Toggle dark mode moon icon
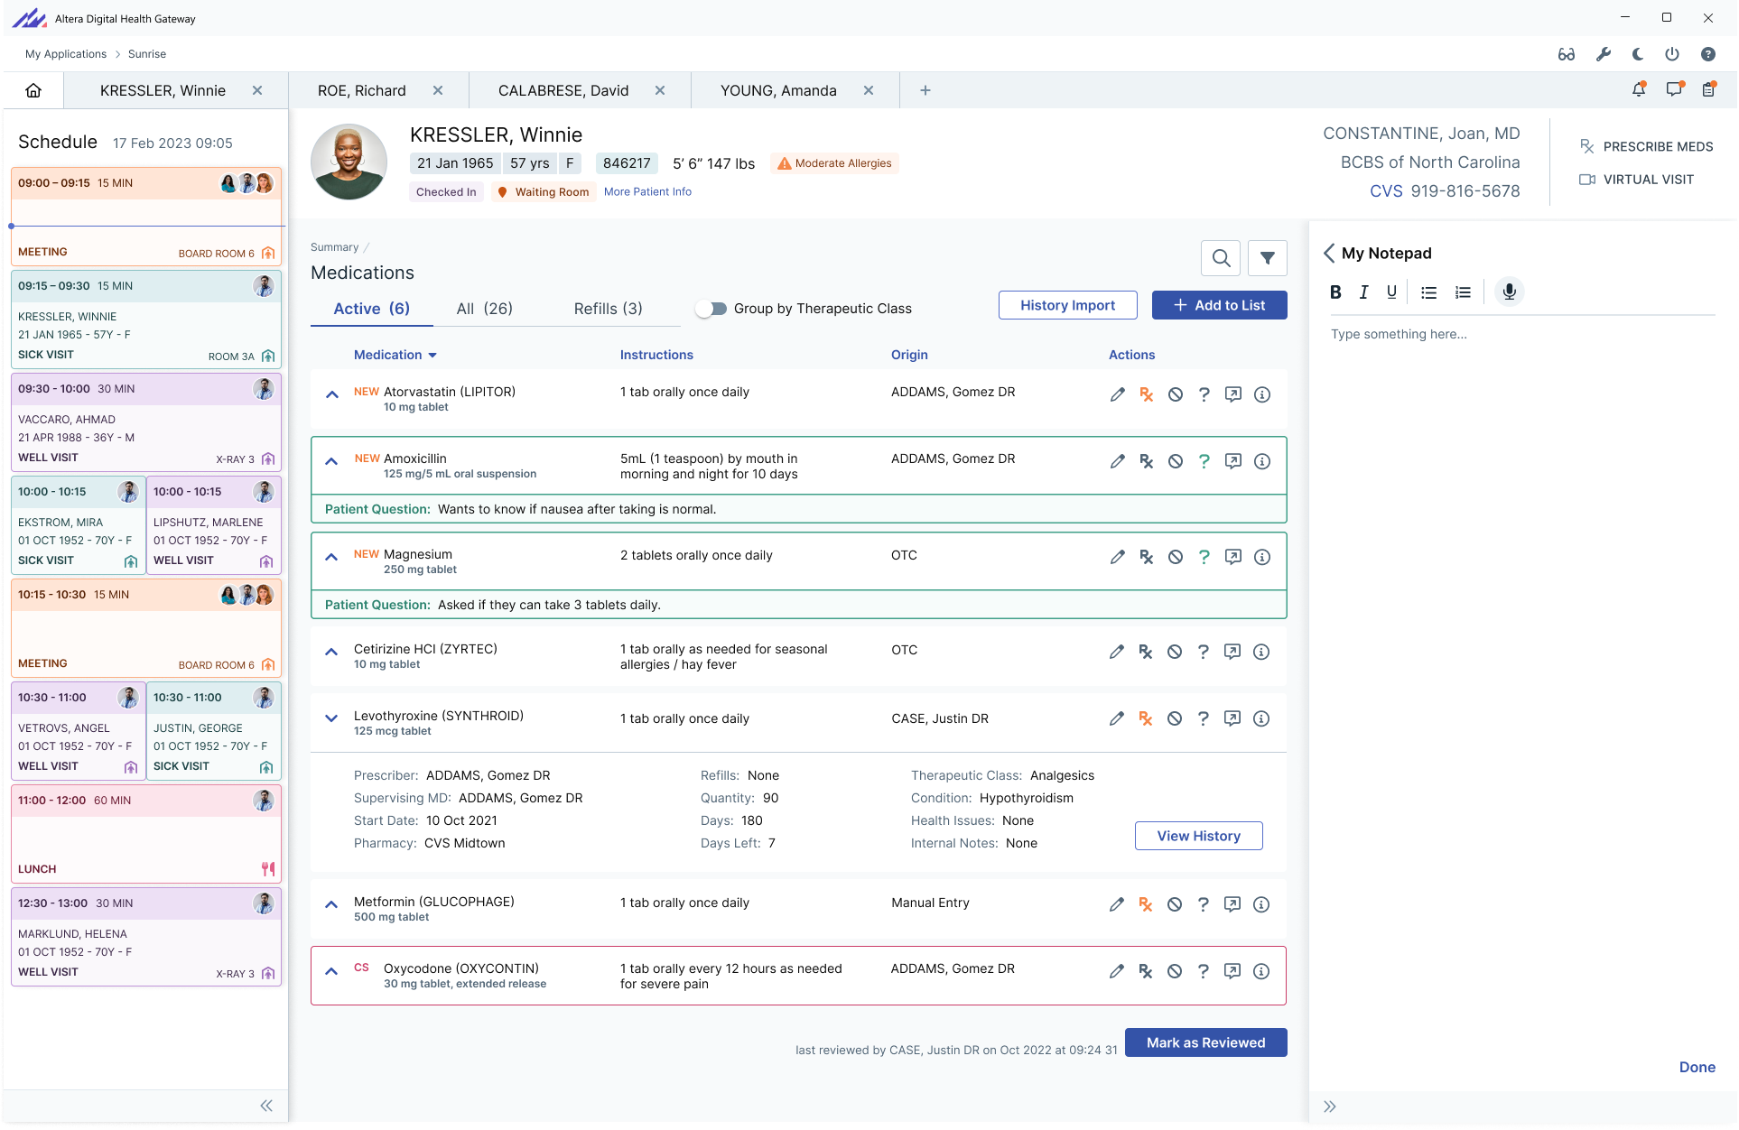Screen dimensions: 1739x1130 (x=1637, y=54)
